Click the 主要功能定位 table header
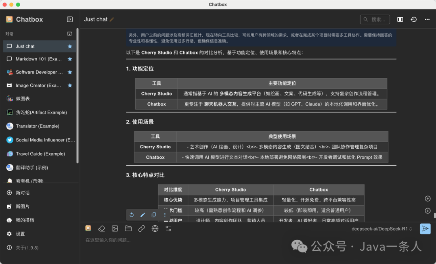This screenshot has width=436, height=264. tap(282, 83)
